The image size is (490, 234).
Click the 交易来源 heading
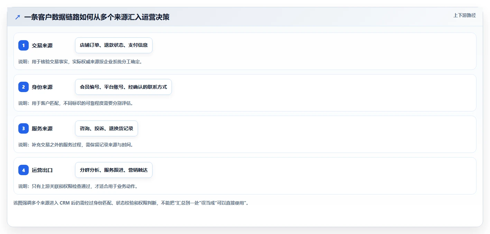[x=42, y=45]
